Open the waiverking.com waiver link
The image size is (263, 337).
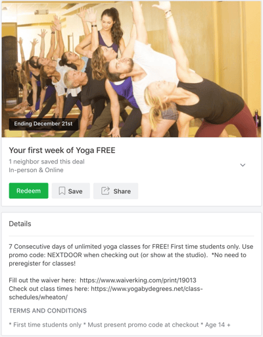[138, 280]
